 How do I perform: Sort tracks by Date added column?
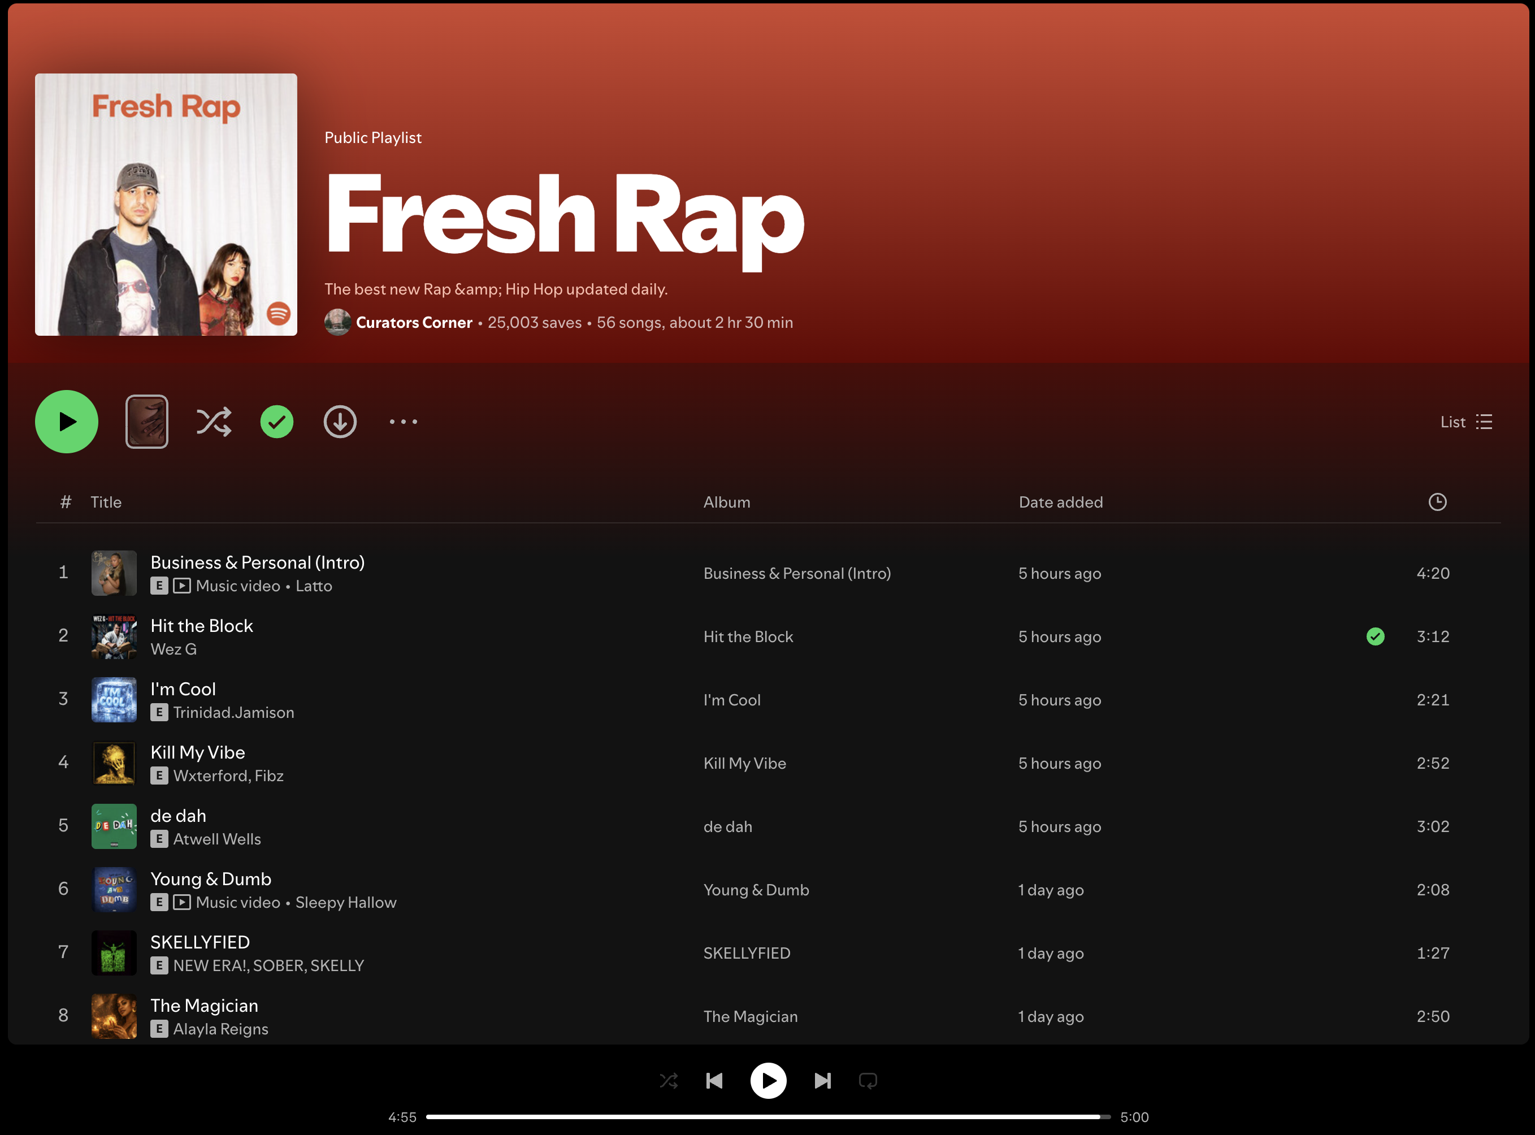(x=1060, y=502)
